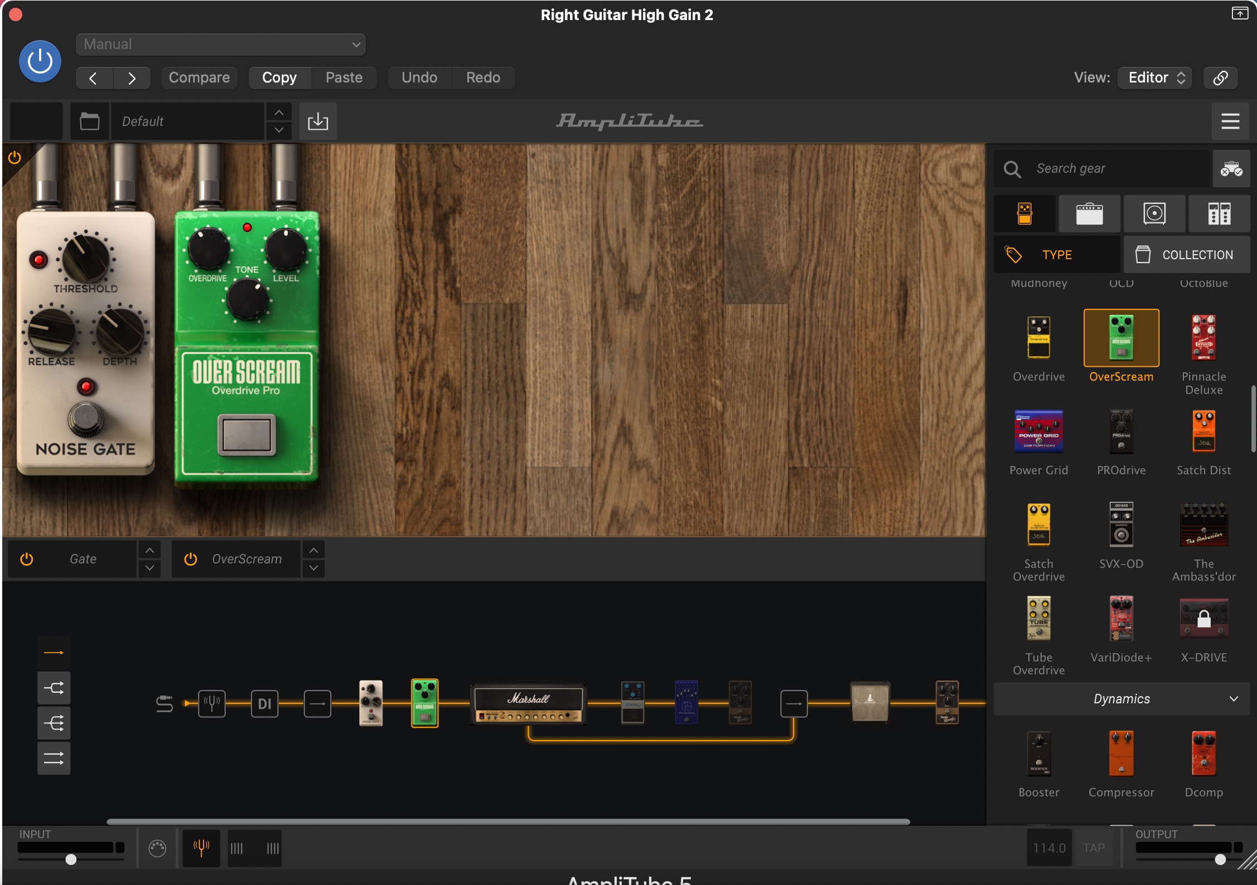Click the Copy button
The height and width of the screenshot is (885, 1257).
pos(279,77)
